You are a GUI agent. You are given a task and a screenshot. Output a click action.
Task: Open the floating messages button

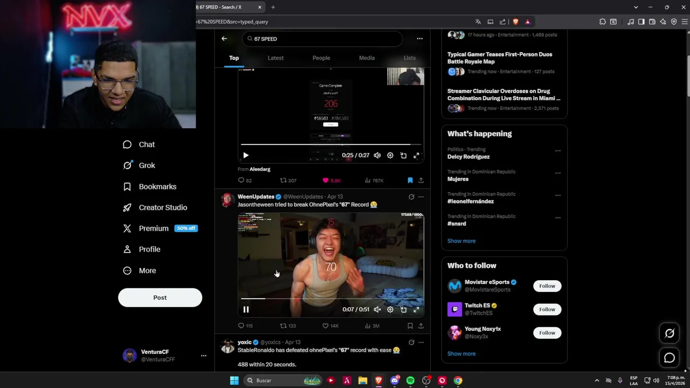tap(670, 358)
